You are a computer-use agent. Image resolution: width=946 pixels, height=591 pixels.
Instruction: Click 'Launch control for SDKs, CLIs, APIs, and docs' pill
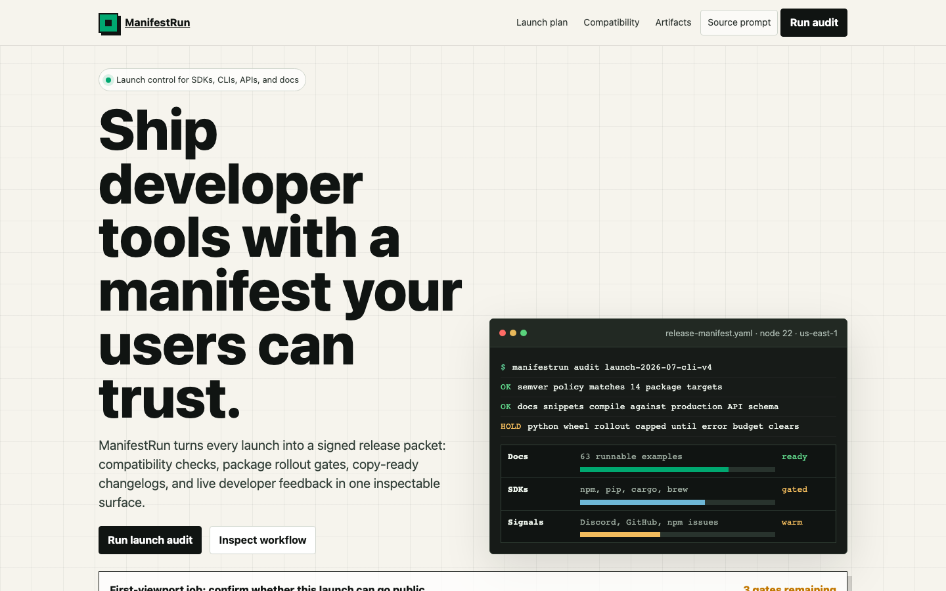coord(202,80)
